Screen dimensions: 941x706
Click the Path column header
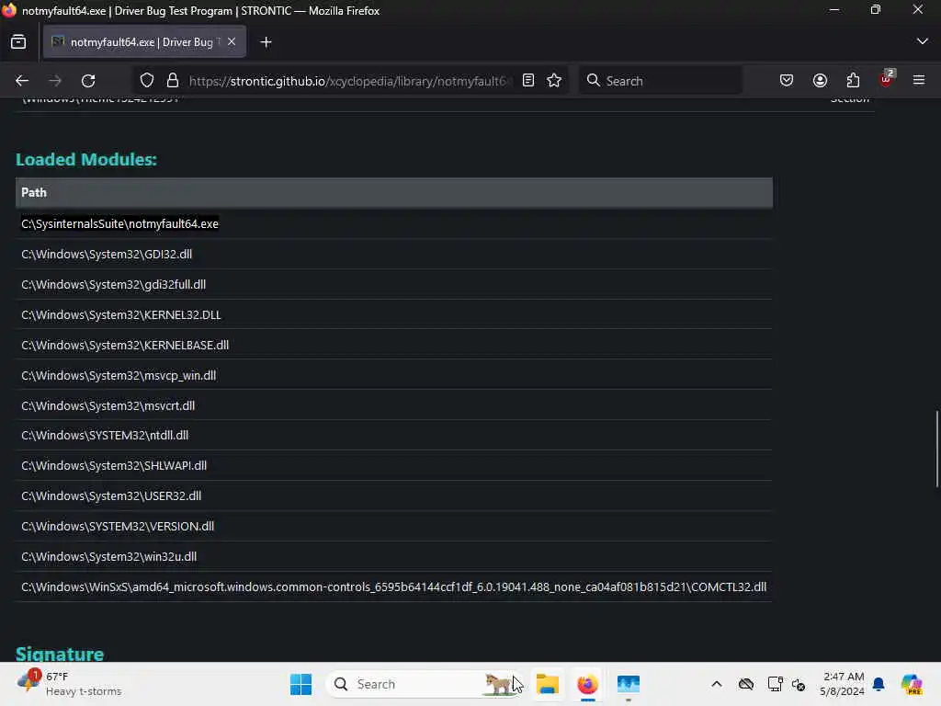(394, 193)
